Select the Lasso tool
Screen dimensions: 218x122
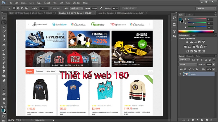(x=4, y=27)
